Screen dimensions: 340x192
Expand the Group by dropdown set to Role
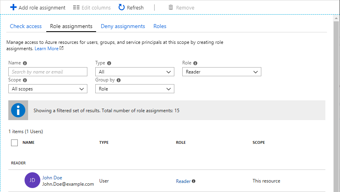(x=134, y=89)
